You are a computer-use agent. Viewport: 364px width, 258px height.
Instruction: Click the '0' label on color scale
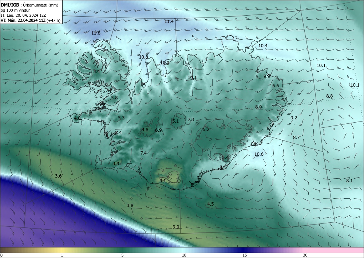pyautogui.click(x=1, y=255)
